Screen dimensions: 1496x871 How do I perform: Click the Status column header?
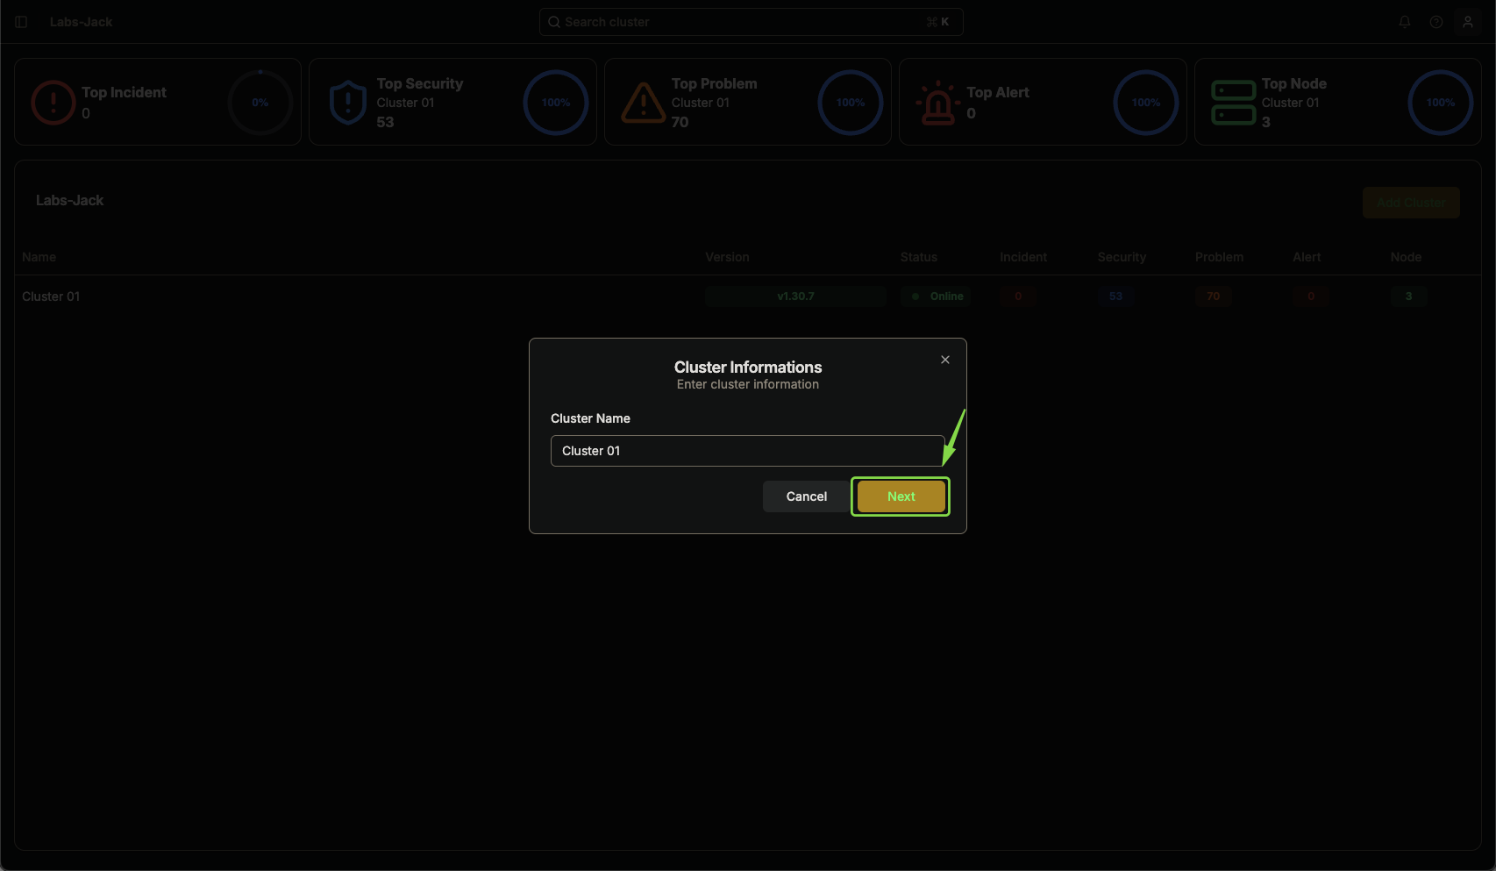919,257
